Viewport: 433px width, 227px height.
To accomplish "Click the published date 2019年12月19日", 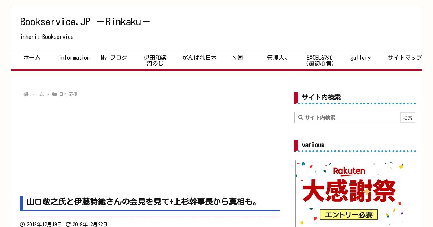I will [44, 224].
